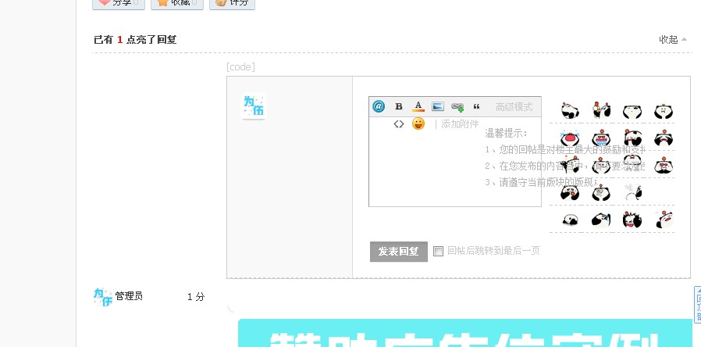Click the 已有 1 点亮了回复 heading
701x347 pixels.
click(x=135, y=39)
